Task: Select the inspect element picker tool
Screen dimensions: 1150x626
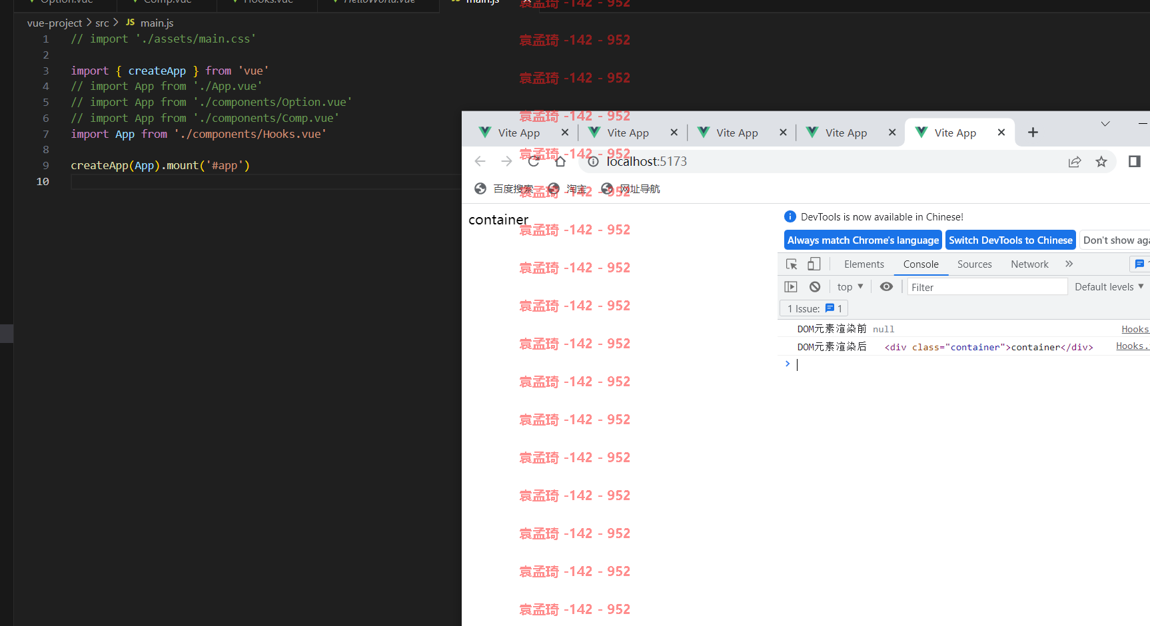Action: point(792,264)
